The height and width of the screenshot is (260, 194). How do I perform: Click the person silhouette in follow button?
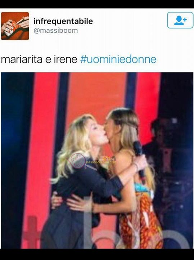tap(179, 21)
